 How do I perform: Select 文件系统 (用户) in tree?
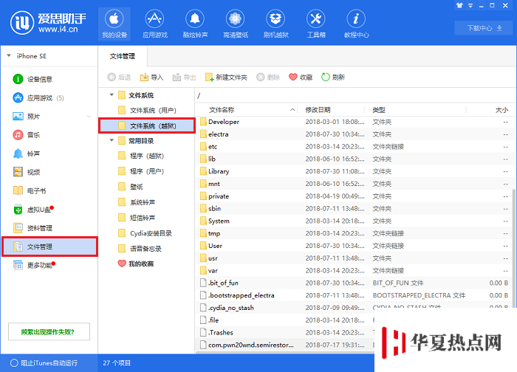147,111
